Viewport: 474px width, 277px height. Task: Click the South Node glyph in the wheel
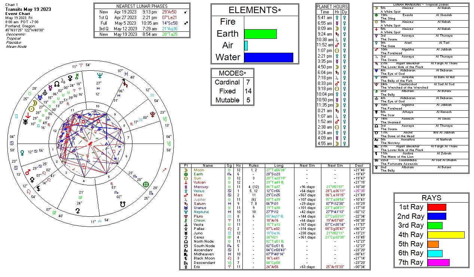coord(123,204)
